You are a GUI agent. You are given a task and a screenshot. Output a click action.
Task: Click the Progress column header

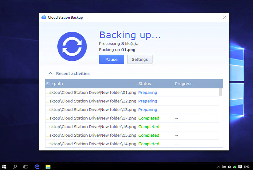click(x=183, y=84)
